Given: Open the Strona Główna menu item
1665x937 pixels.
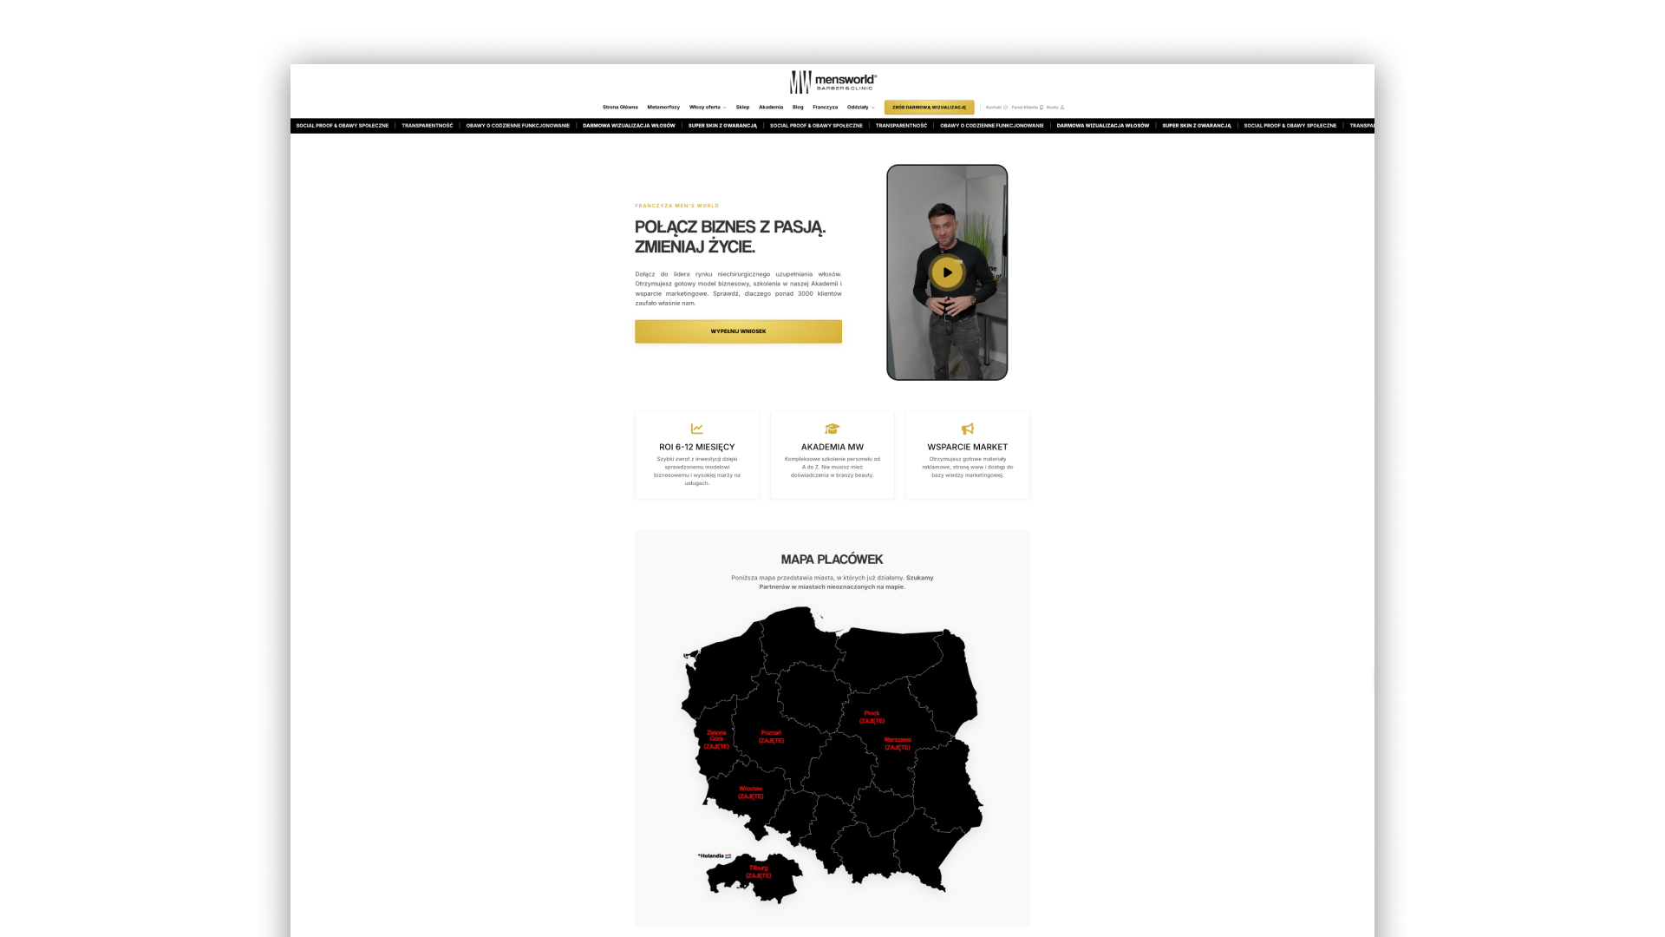Looking at the screenshot, I should click(x=620, y=108).
